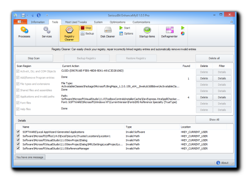Start the disk cleaner

[x=125, y=28]
